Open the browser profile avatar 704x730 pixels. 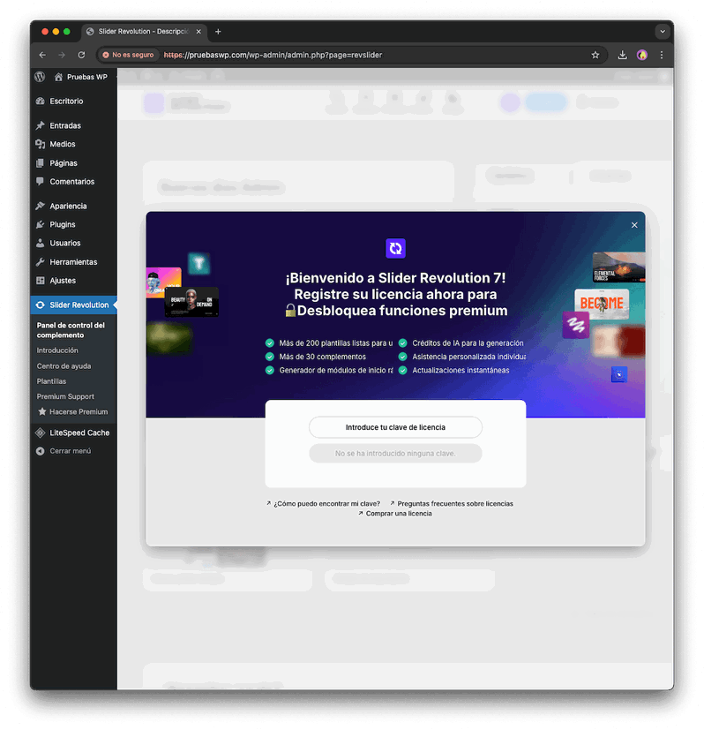coord(642,55)
